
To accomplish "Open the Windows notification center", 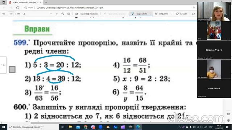I will pyautogui.click(x=227, y=127).
